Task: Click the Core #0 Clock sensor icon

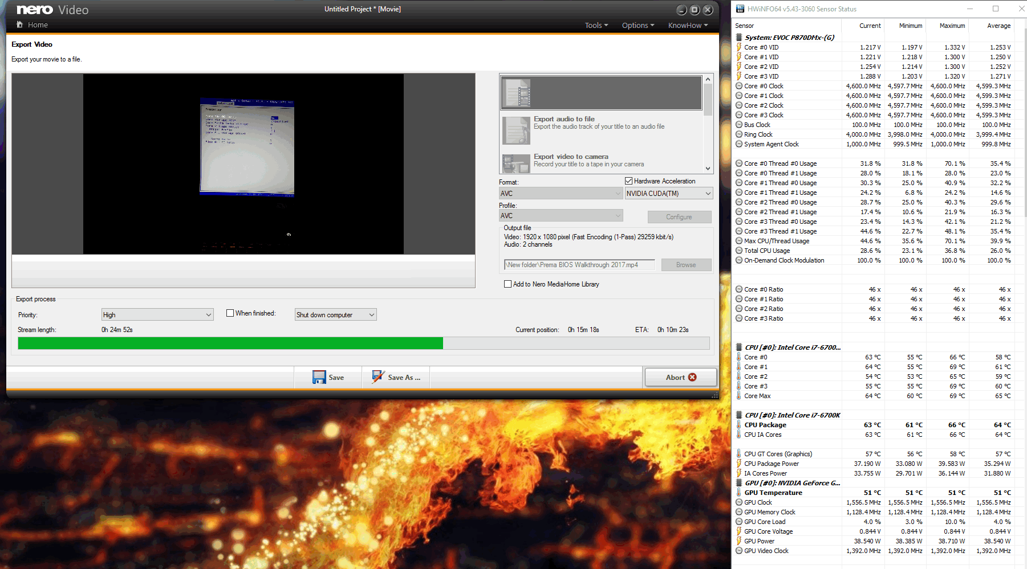Action: (x=739, y=86)
